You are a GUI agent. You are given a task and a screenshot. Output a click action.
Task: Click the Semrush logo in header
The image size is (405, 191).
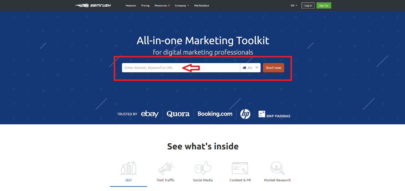point(93,5)
